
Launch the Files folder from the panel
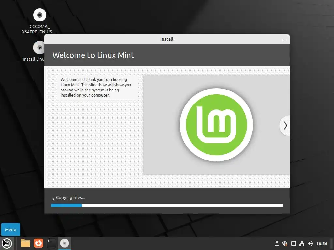(25, 243)
